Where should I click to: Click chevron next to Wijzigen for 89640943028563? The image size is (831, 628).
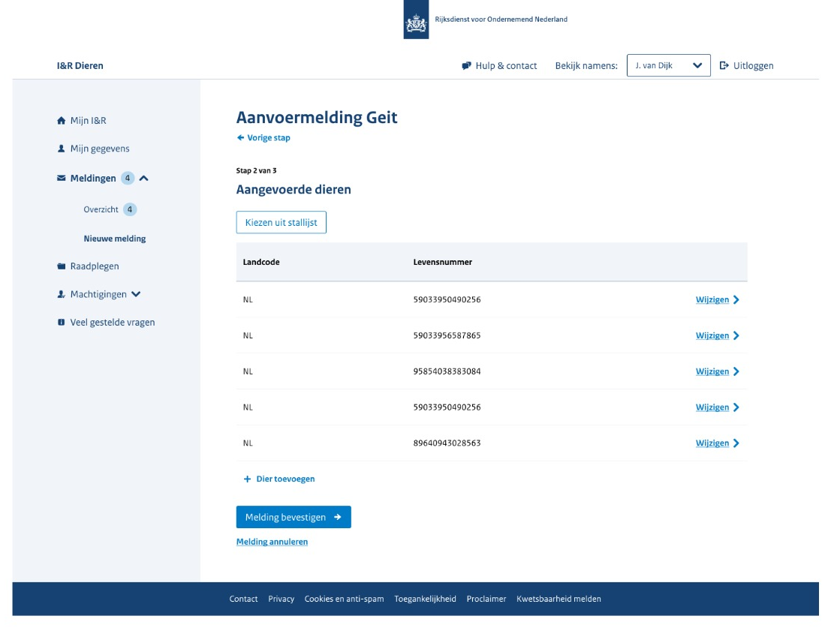[736, 443]
